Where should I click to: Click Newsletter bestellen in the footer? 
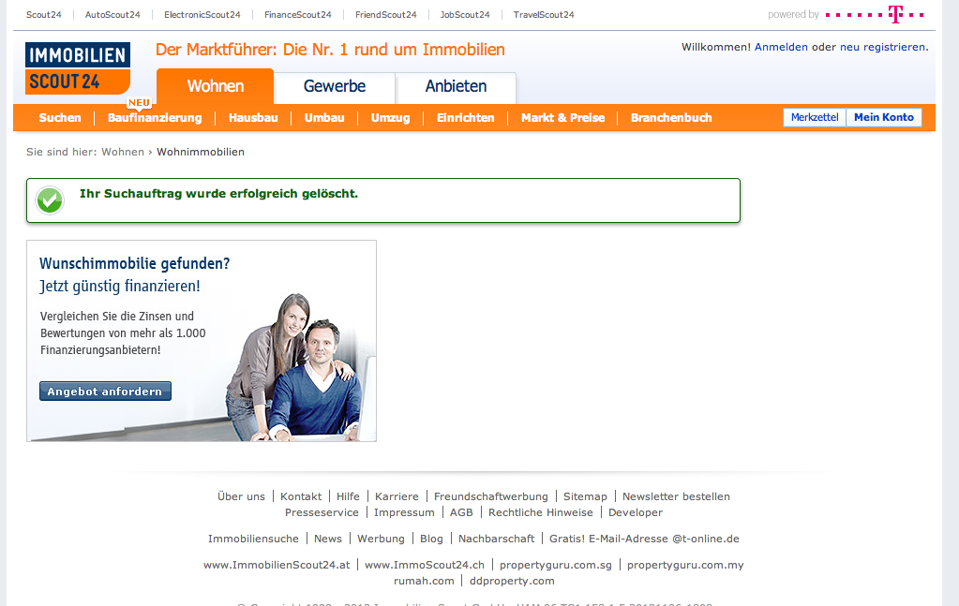[677, 496]
